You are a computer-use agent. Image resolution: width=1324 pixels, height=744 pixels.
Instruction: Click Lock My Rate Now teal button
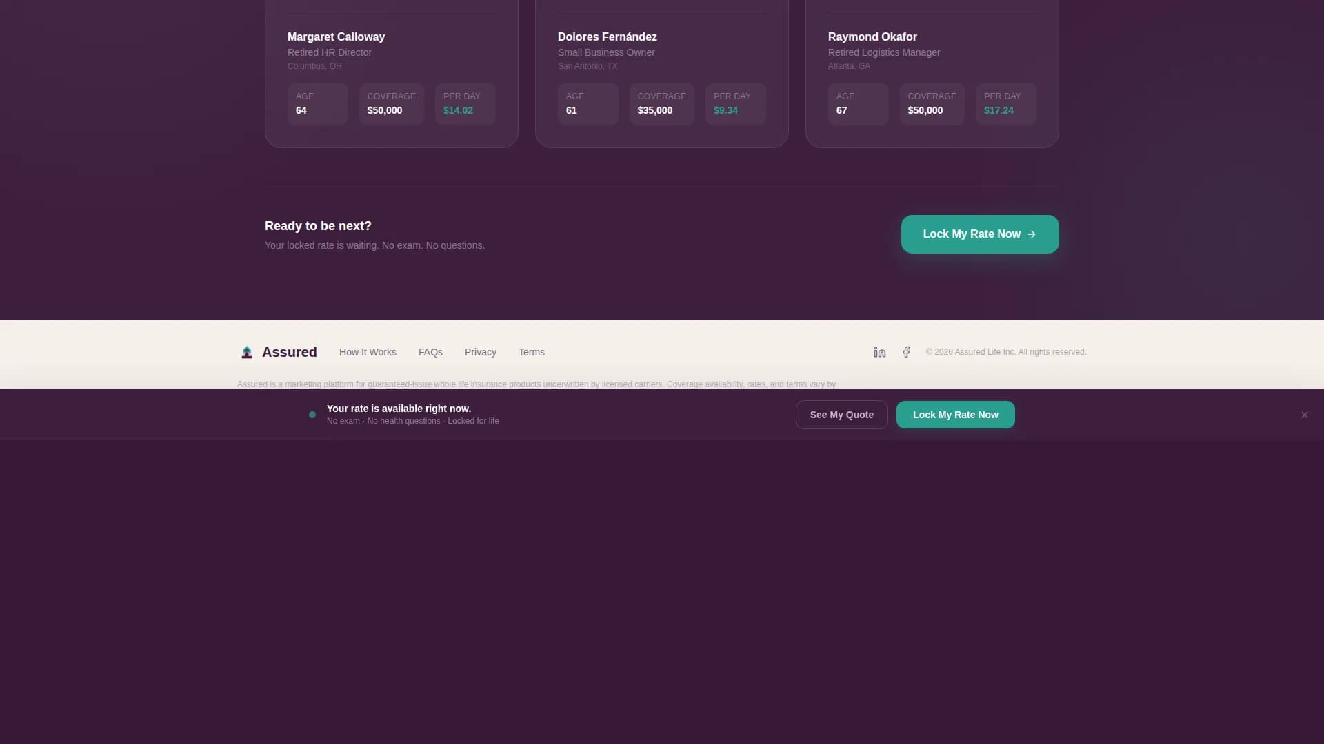pos(979,234)
